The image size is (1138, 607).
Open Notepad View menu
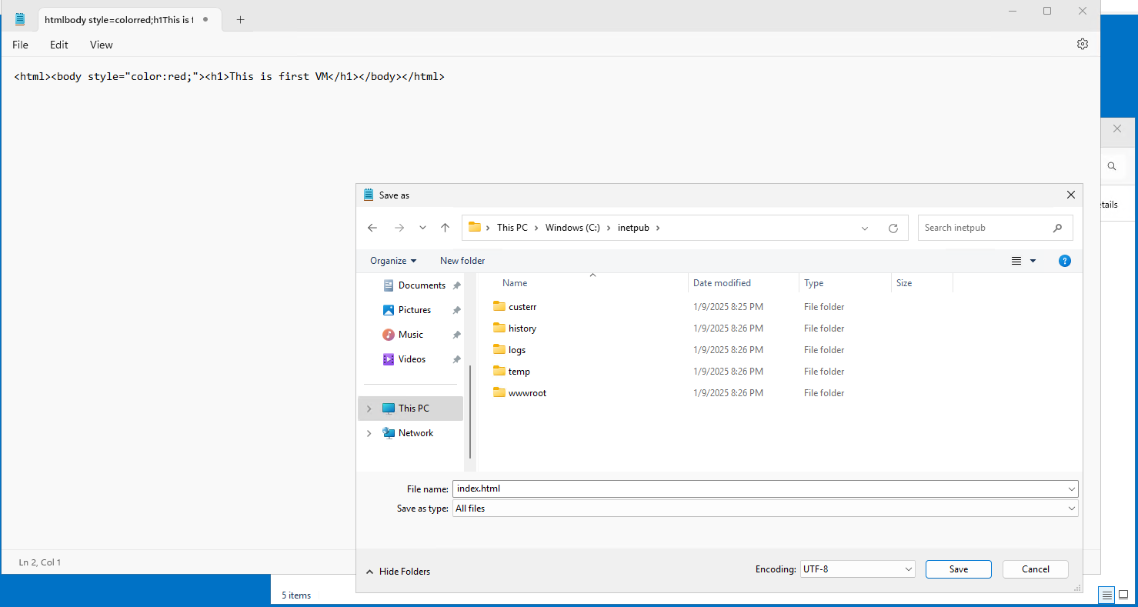(101, 45)
